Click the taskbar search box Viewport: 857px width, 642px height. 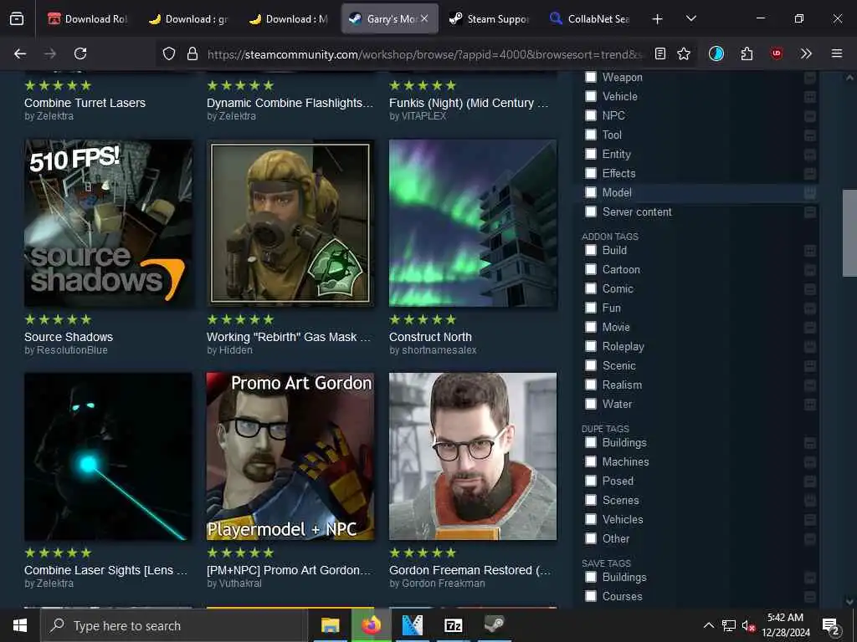pyautogui.click(x=174, y=625)
